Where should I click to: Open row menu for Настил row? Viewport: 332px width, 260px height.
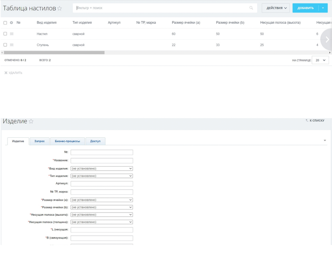pyautogui.click(x=12, y=34)
